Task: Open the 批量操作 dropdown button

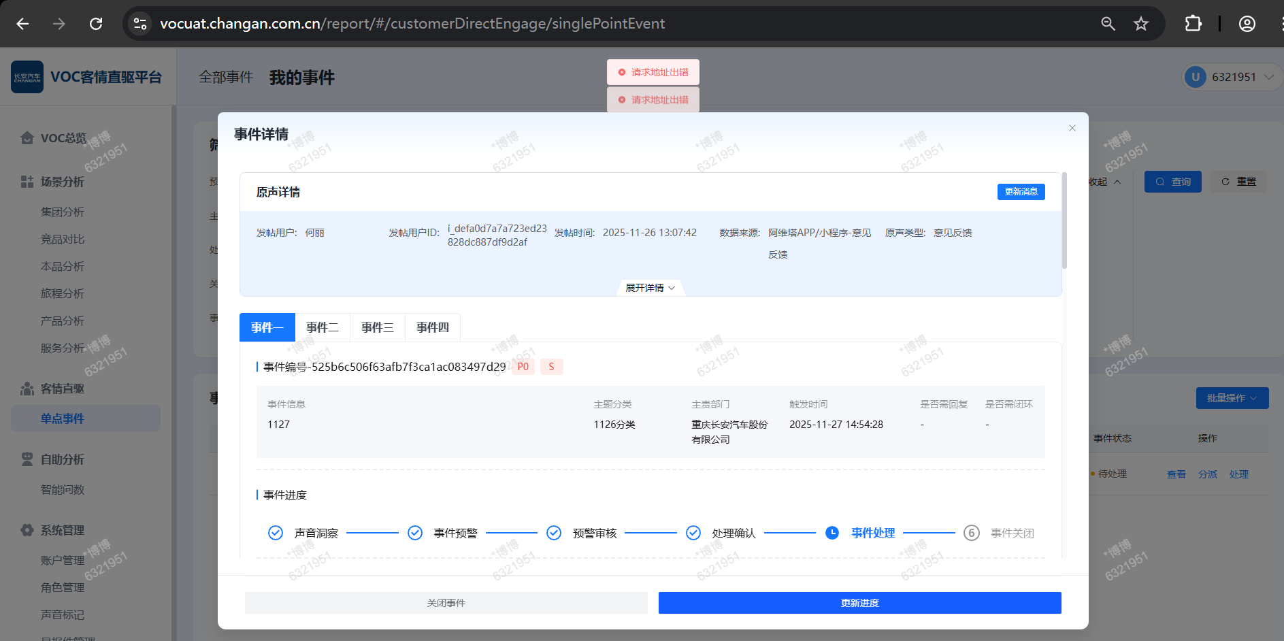Action: tap(1232, 398)
